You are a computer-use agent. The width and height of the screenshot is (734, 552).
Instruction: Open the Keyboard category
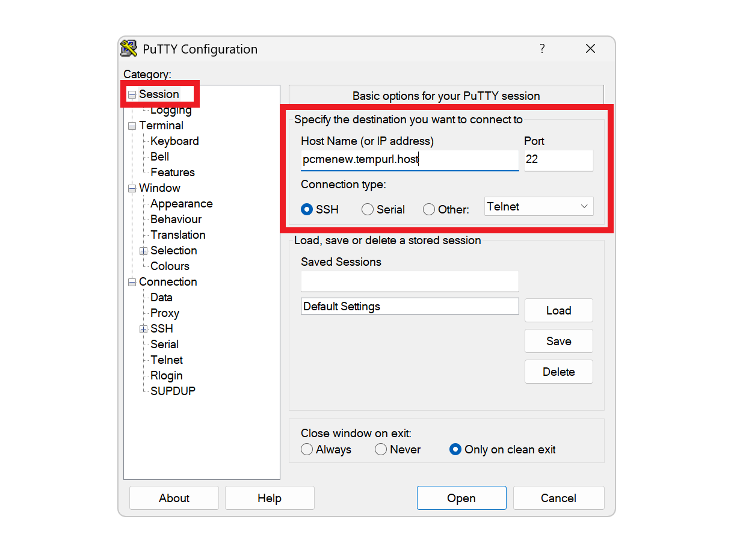pyautogui.click(x=174, y=141)
